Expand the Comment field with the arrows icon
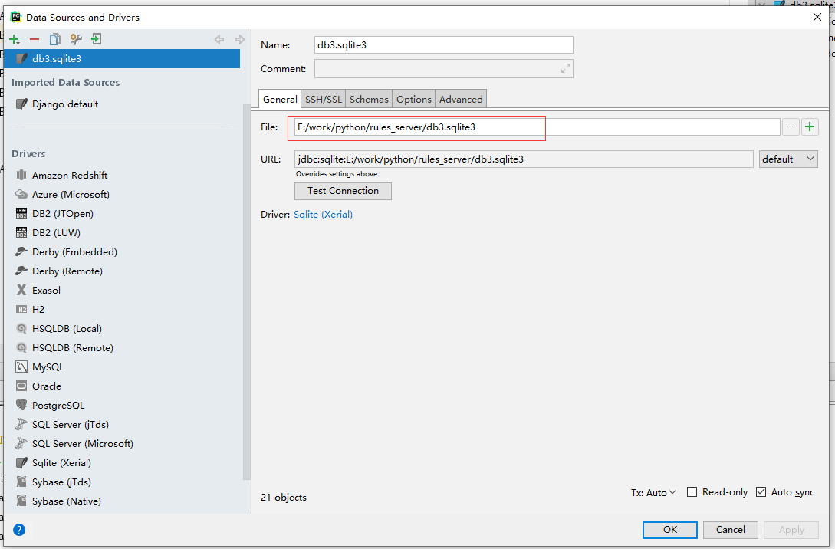This screenshot has height=549, width=835. click(565, 68)
